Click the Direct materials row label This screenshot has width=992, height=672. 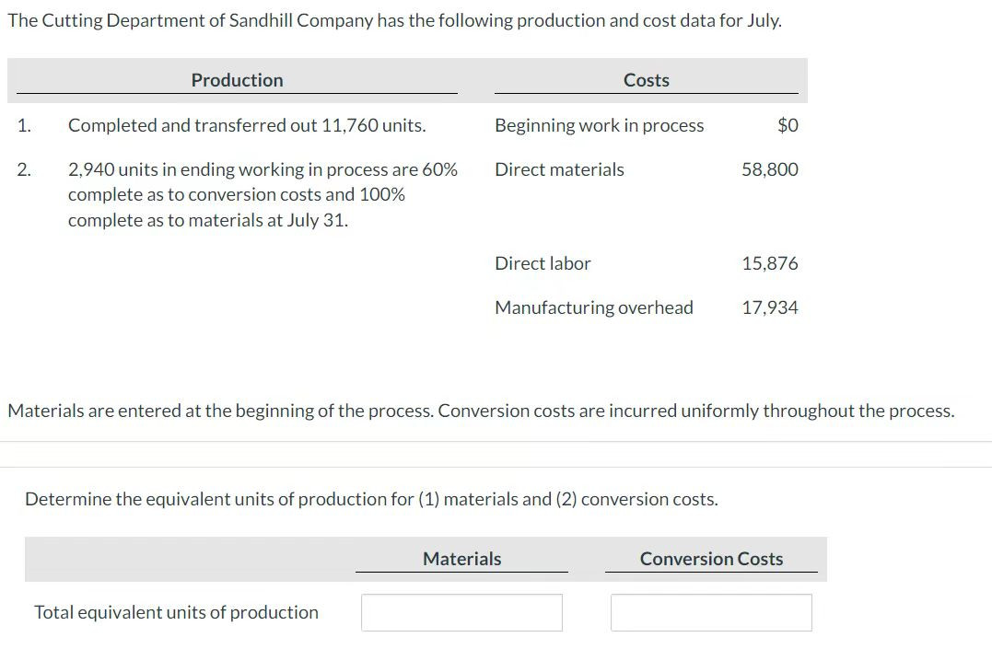(559, 169)
